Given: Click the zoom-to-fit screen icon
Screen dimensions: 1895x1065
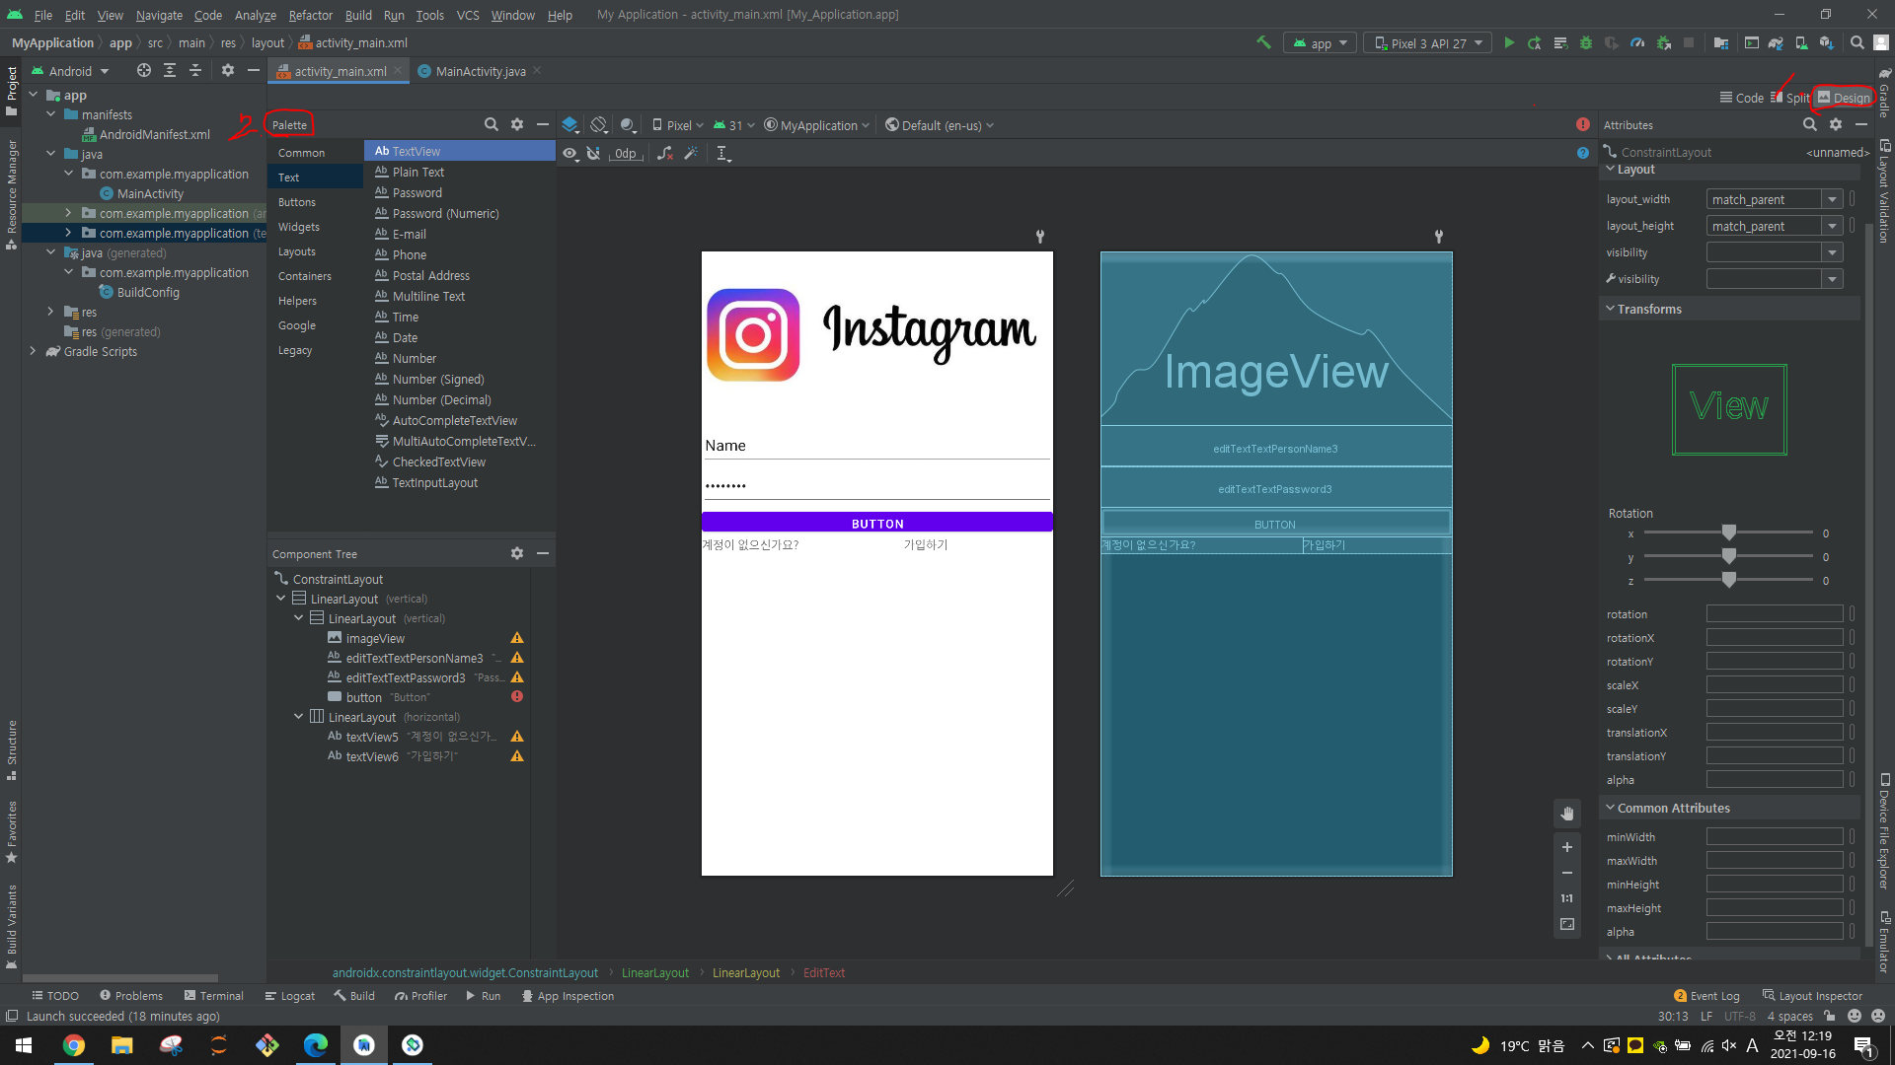Looking at the screenshot, I should pos(1566,924).
